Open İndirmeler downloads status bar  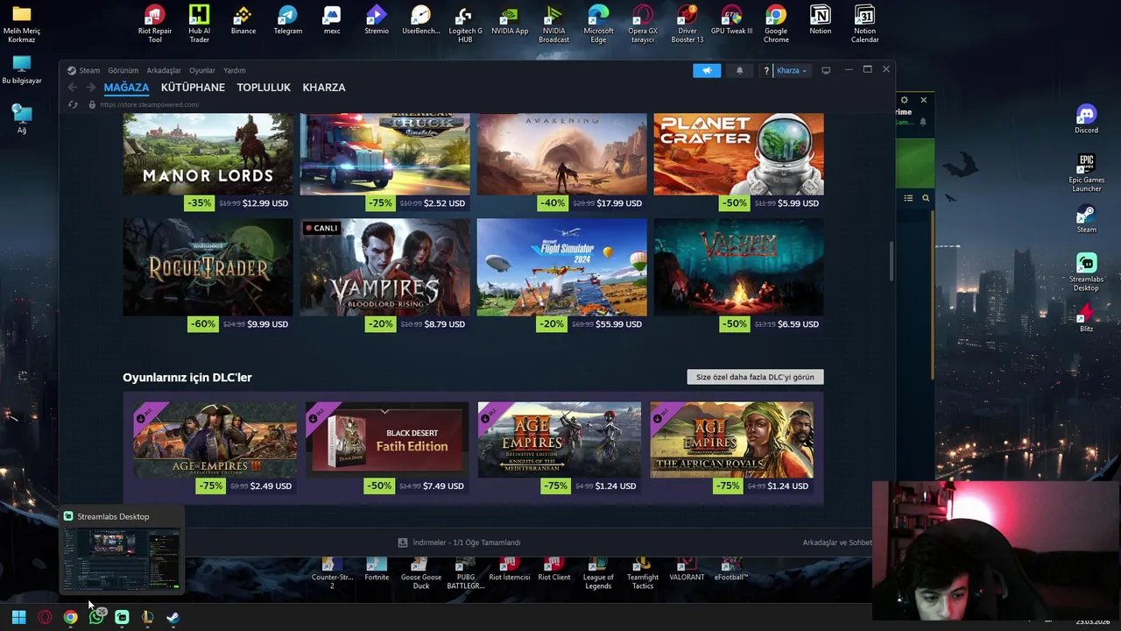459,542
